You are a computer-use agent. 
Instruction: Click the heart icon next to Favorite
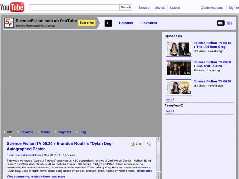pos(18,132)
